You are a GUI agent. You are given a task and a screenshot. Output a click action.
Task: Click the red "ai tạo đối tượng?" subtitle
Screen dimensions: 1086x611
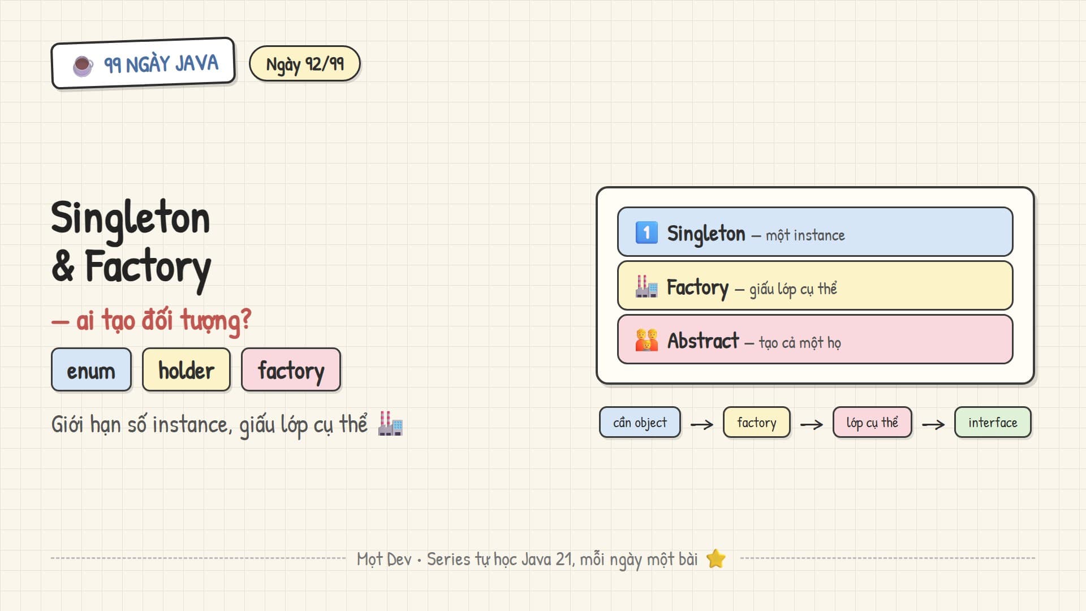(151, 321)
